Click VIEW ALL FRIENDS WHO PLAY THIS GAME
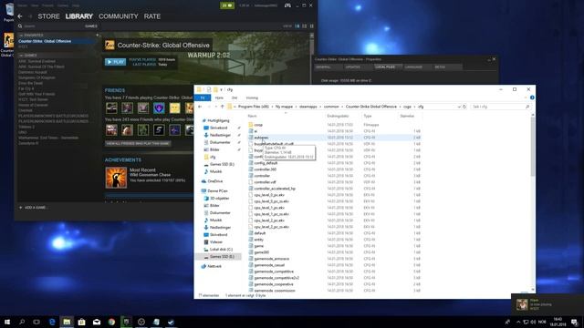Screen dimensions: 584x328 pos(138,144)
